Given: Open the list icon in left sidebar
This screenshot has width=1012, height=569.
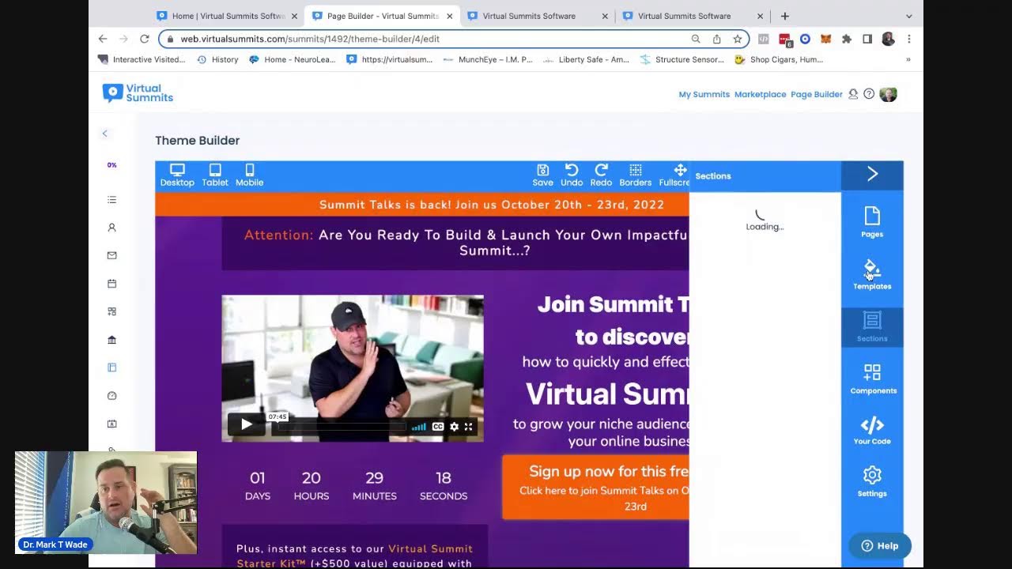Looking at the screenshot, I should (111, 200).
